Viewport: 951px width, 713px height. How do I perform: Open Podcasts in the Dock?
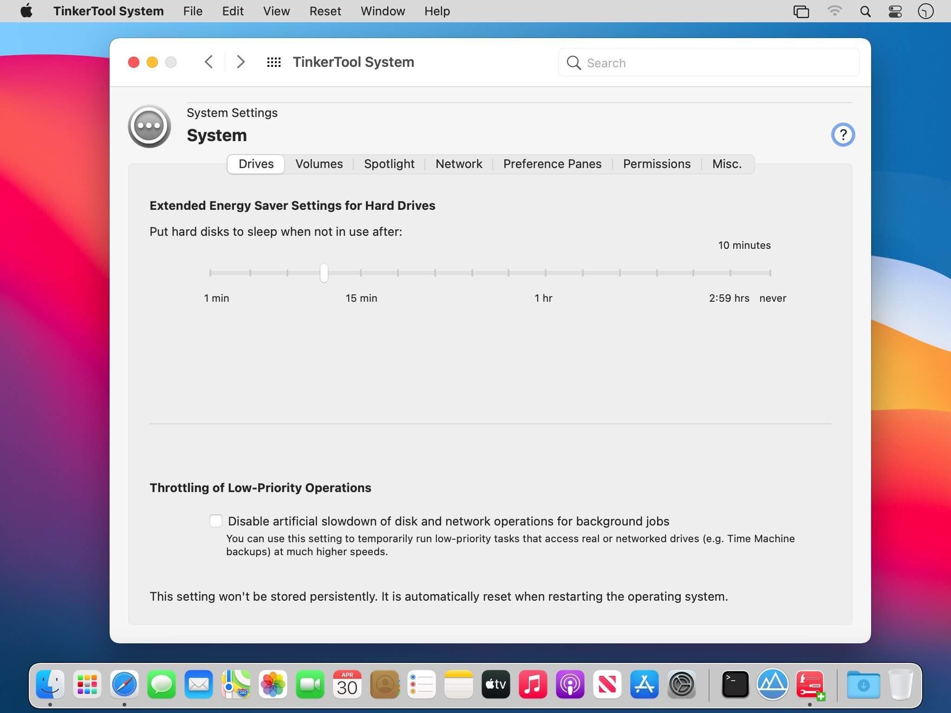[x=570, y=684]
